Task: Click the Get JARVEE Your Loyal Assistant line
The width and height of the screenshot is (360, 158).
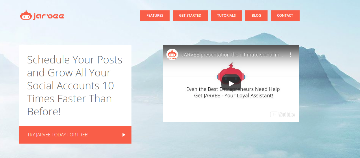Action: (233, 95)
